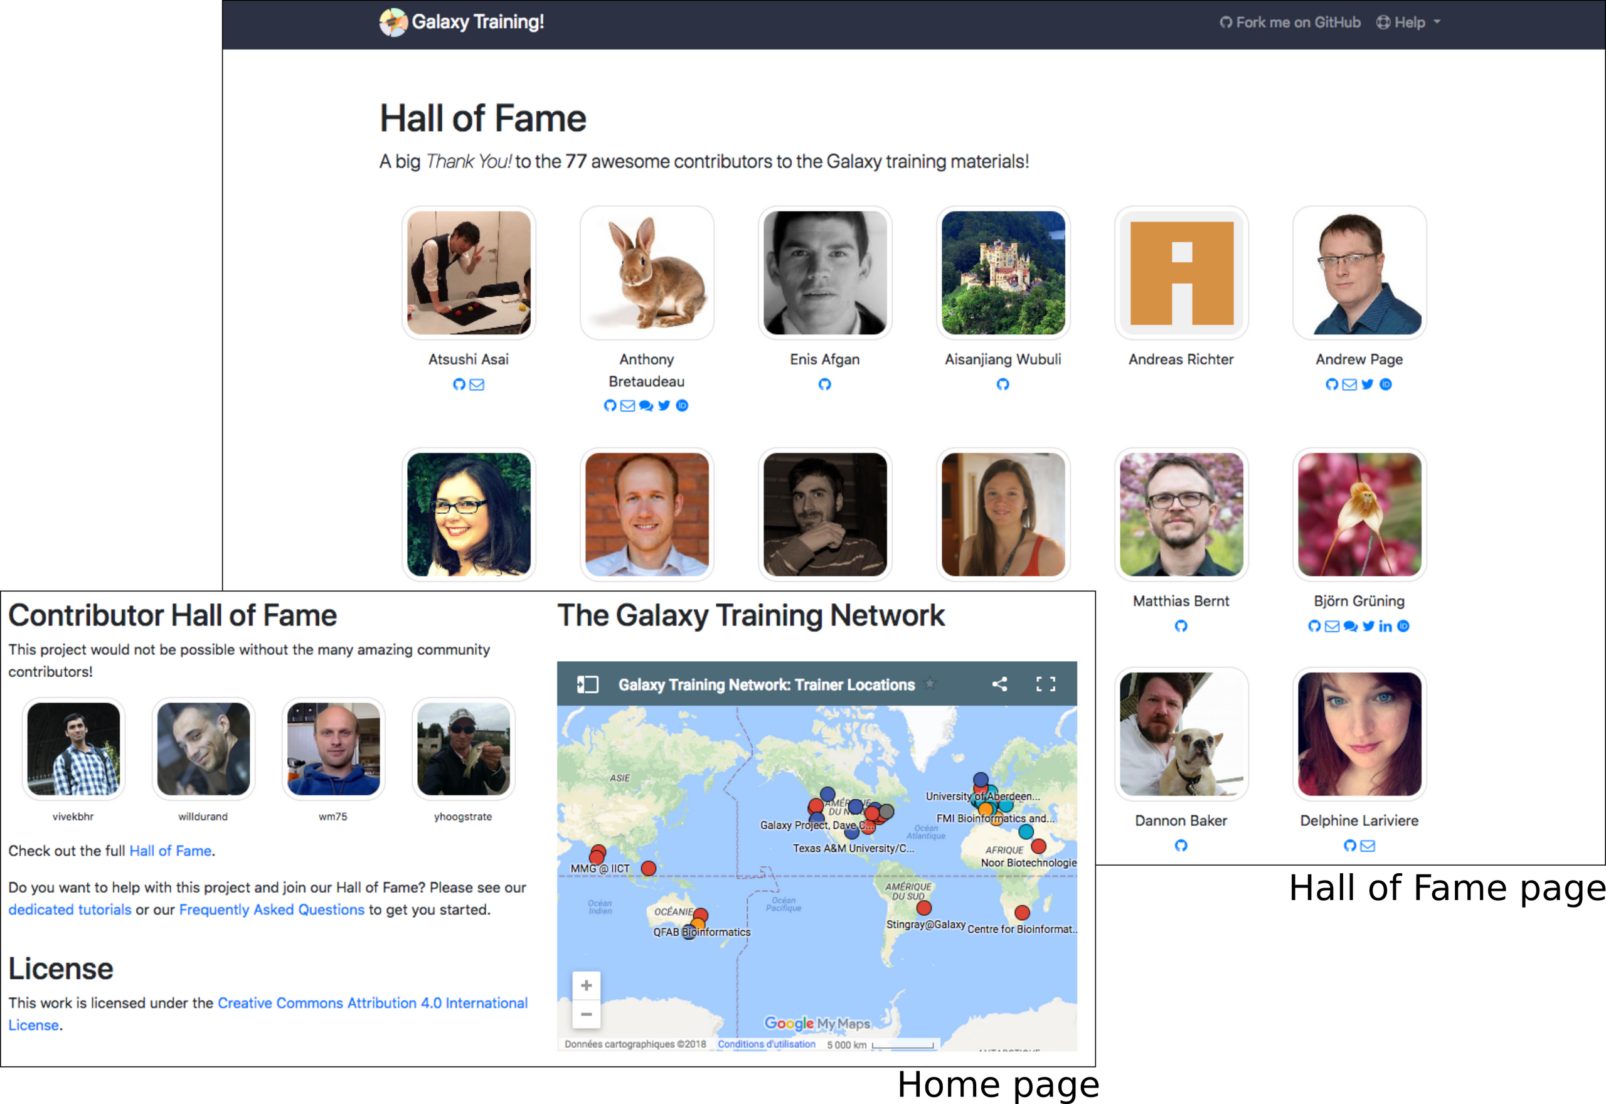Viewport: 1606px width, 1104px height.
Task: Click the Google My Maps logo
Action: tap(817, 1023)
